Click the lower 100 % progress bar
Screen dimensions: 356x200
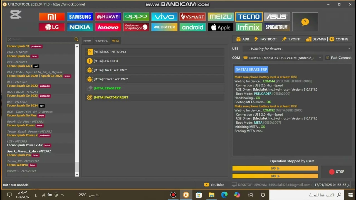pos(275,176)
